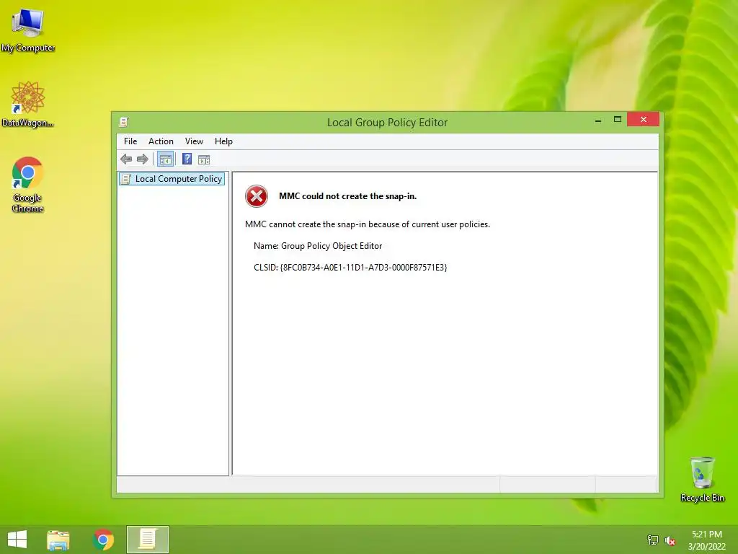Toggle Show/Hide Action Pane toolbar button
This screenshot has height=554, width=738.
(x=204, y=159)
